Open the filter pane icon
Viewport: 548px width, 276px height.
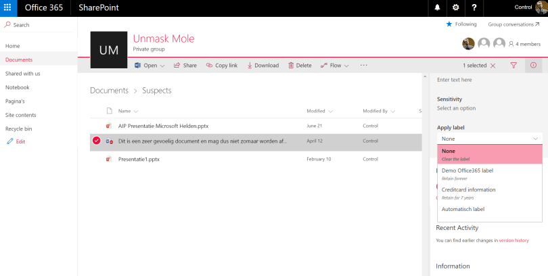[x=513, y=66]
